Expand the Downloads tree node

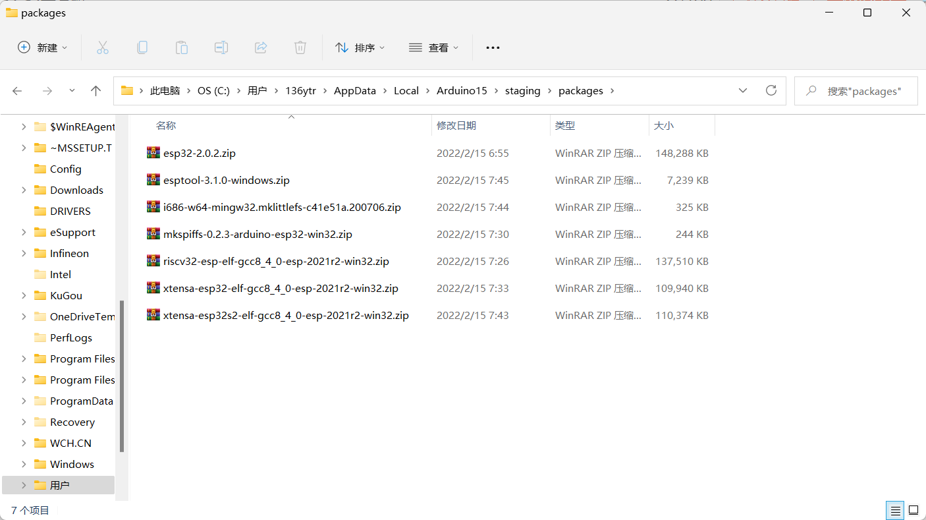pos(24,190)
